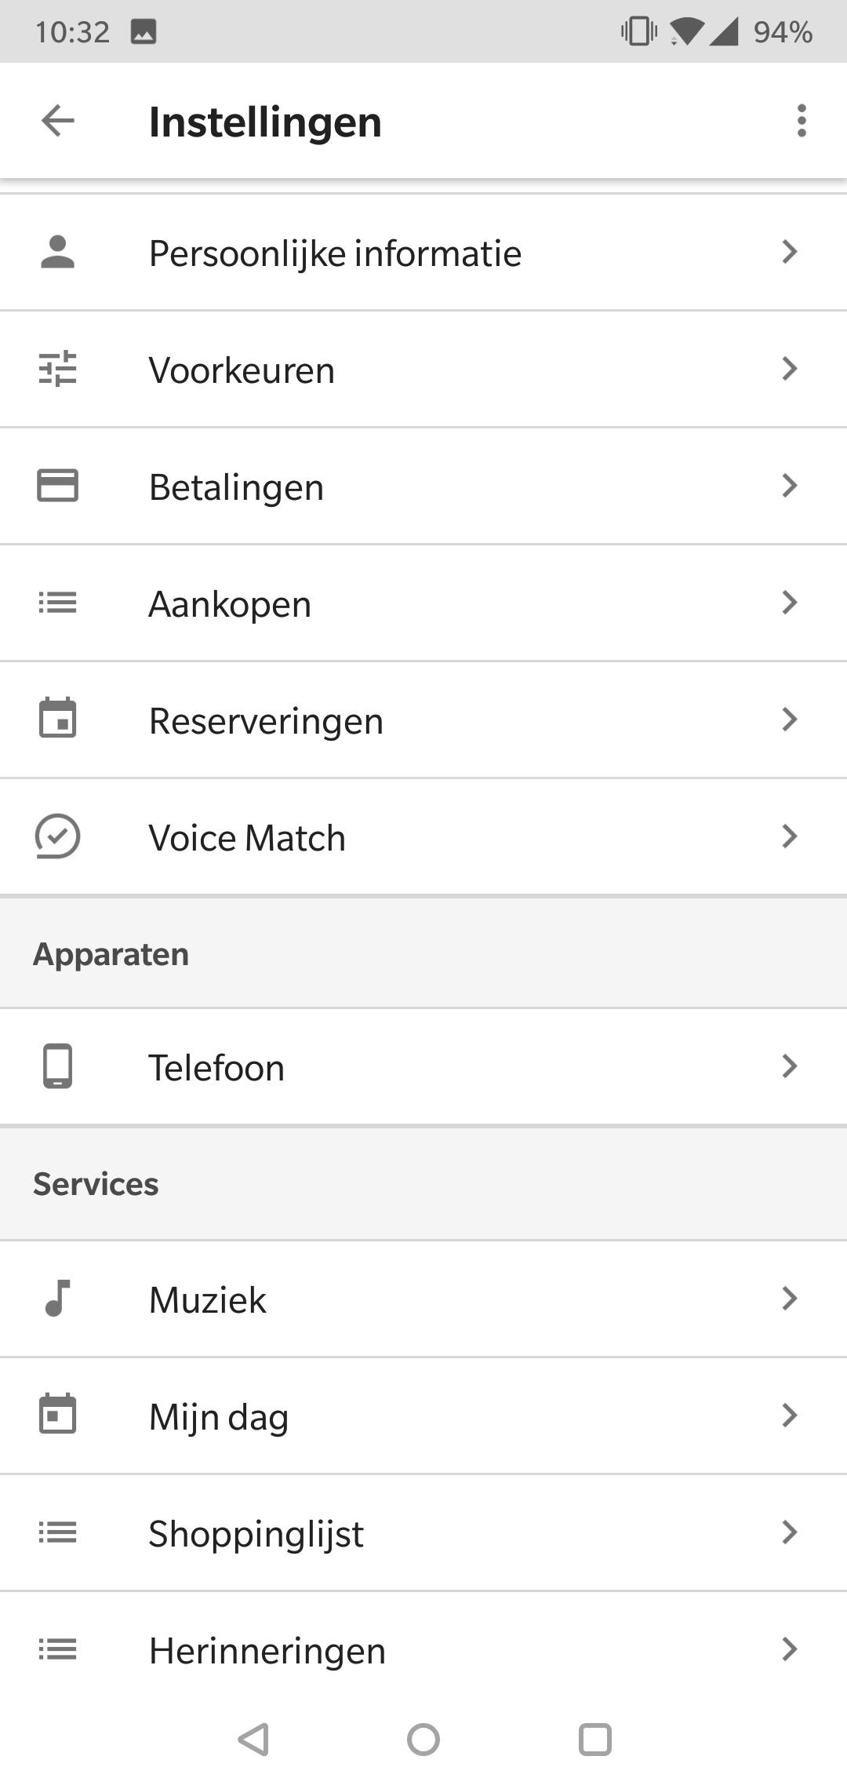Tap the credit card icon for Betalingen
847x1789 pixels.
tap(57, 486)
